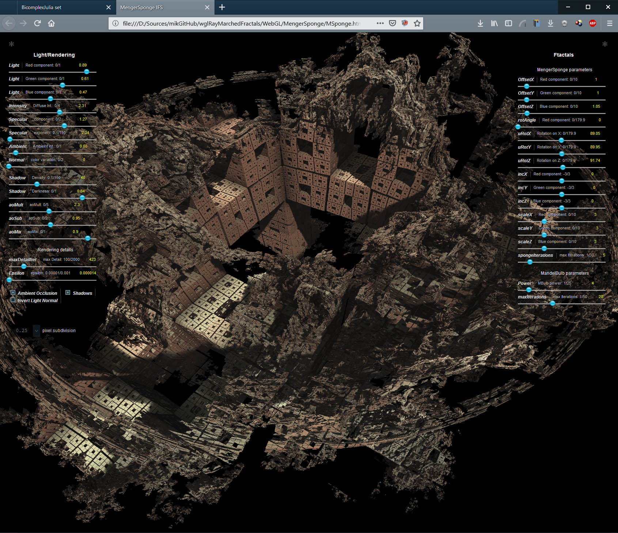Open the Firefox hamburger menu
The height and width of the screenshot is (533, 618).
click(610, 23)
